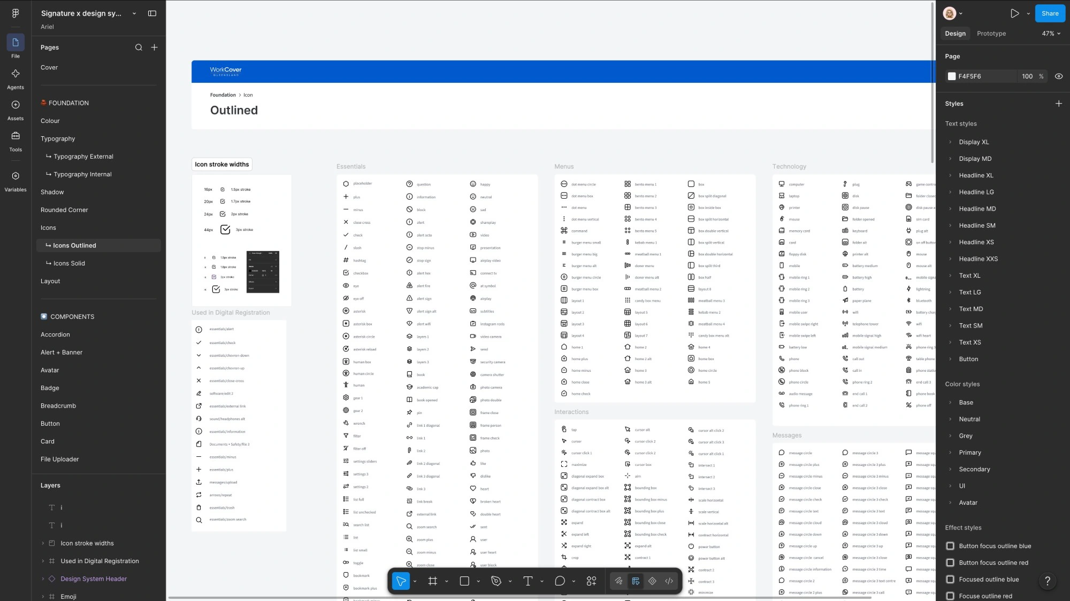Select the Rectangle shape tool
1070x601 pixels.
tap(464, 581)
